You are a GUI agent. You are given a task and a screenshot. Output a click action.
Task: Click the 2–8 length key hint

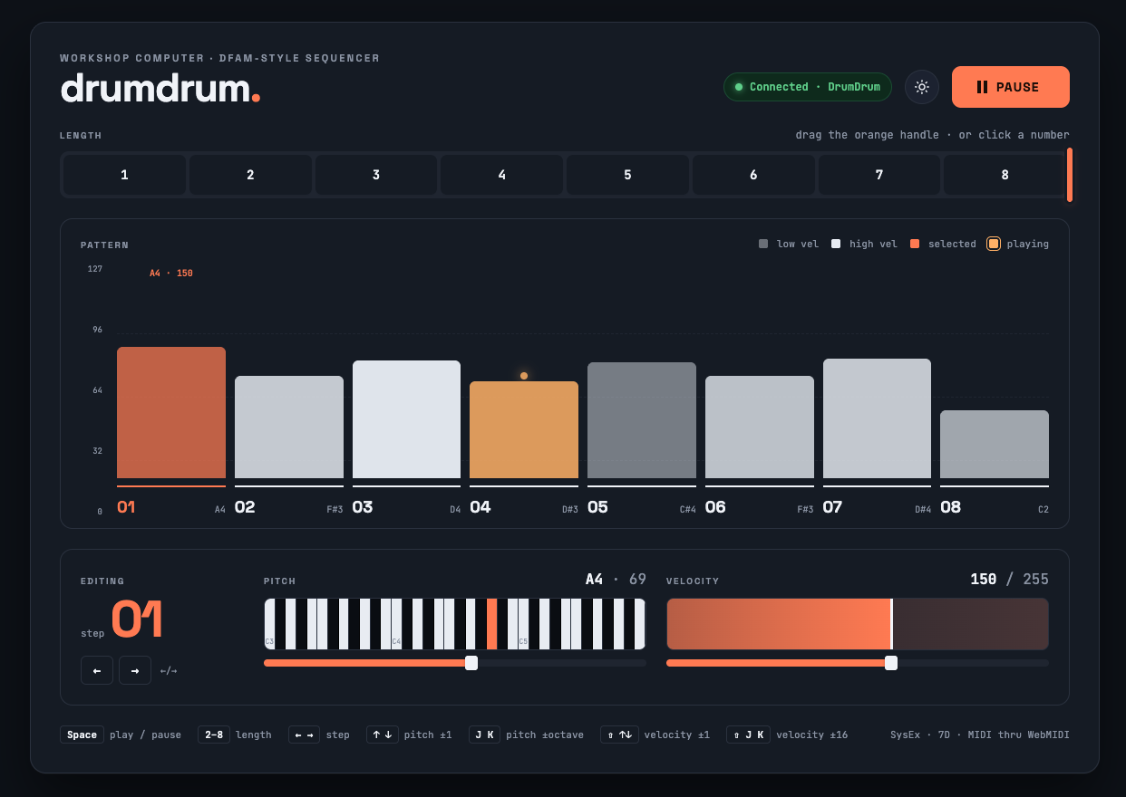pyautogui.click(x=214, y=735)
